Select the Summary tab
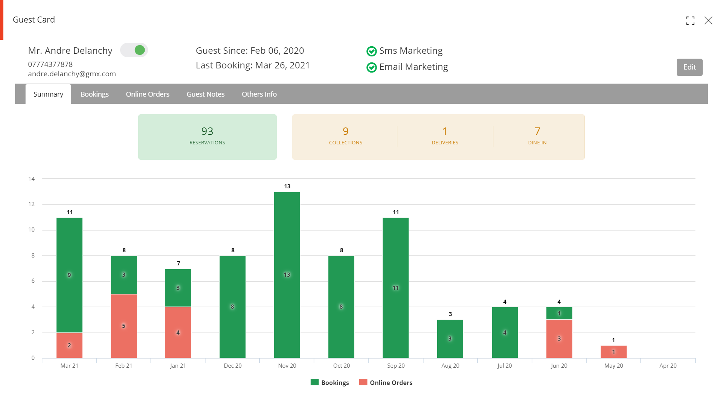Screen dimensions: 723x406 click(x=48, y=94)
